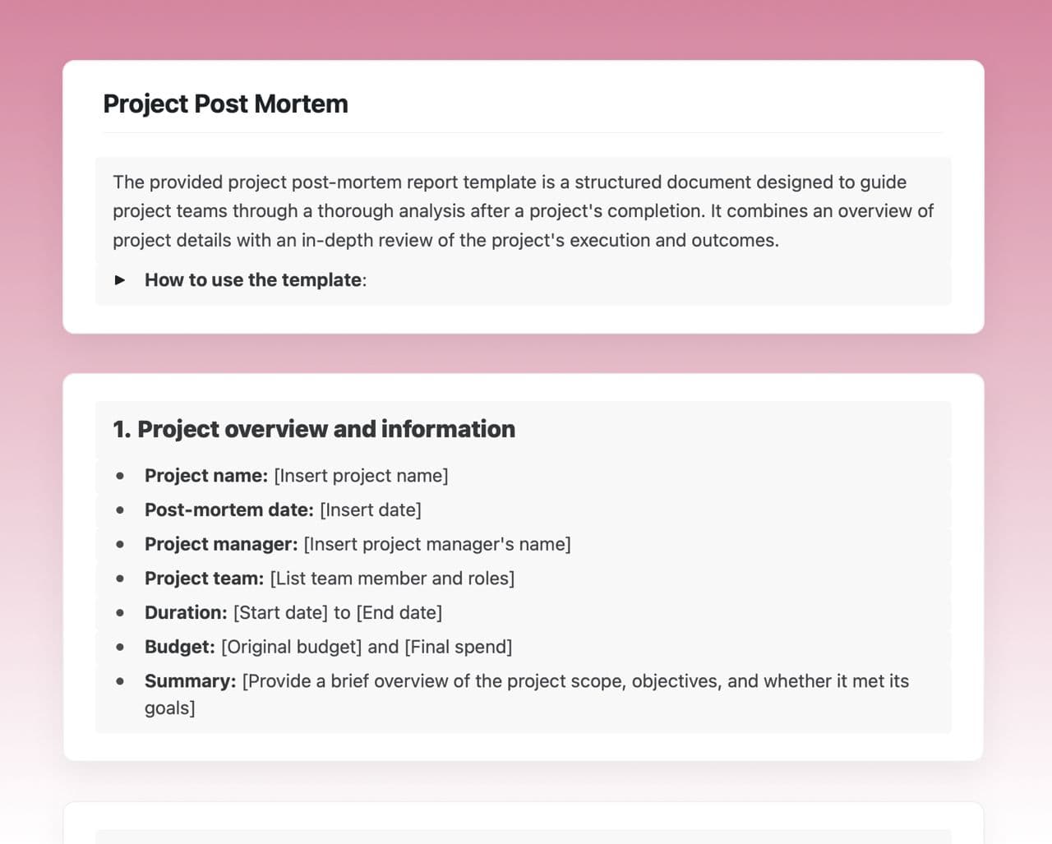Click the '[Final spend]' placeholder
Viewport: 1052px width, 844px height.
point(458,648)
